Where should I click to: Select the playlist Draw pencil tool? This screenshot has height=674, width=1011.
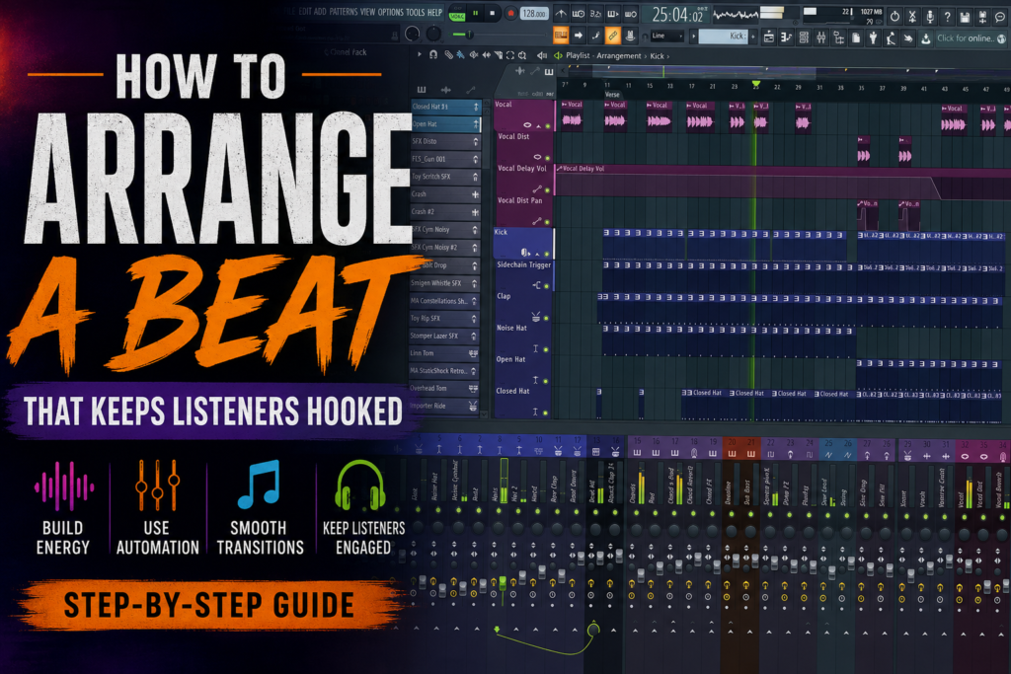point(449,55)
